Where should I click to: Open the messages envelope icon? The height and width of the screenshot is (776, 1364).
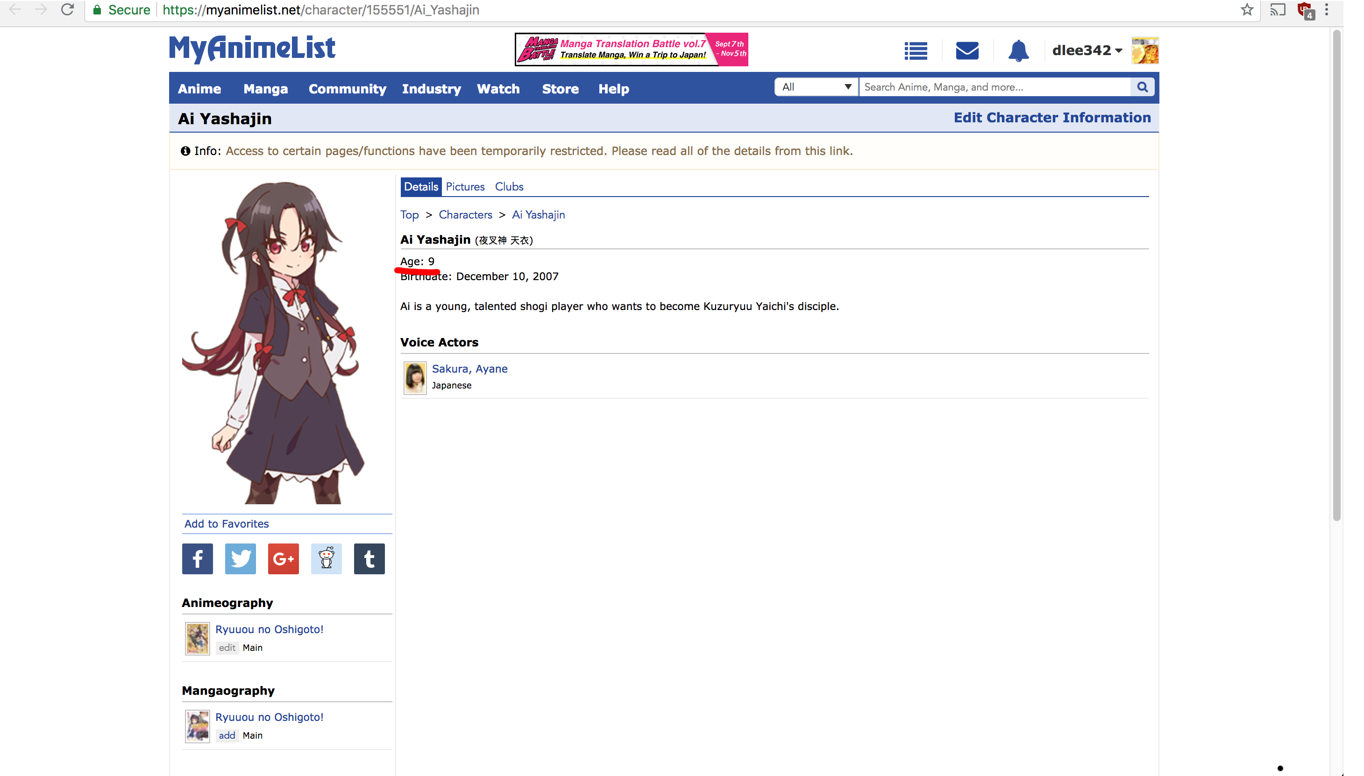click(x=967, y=50)
